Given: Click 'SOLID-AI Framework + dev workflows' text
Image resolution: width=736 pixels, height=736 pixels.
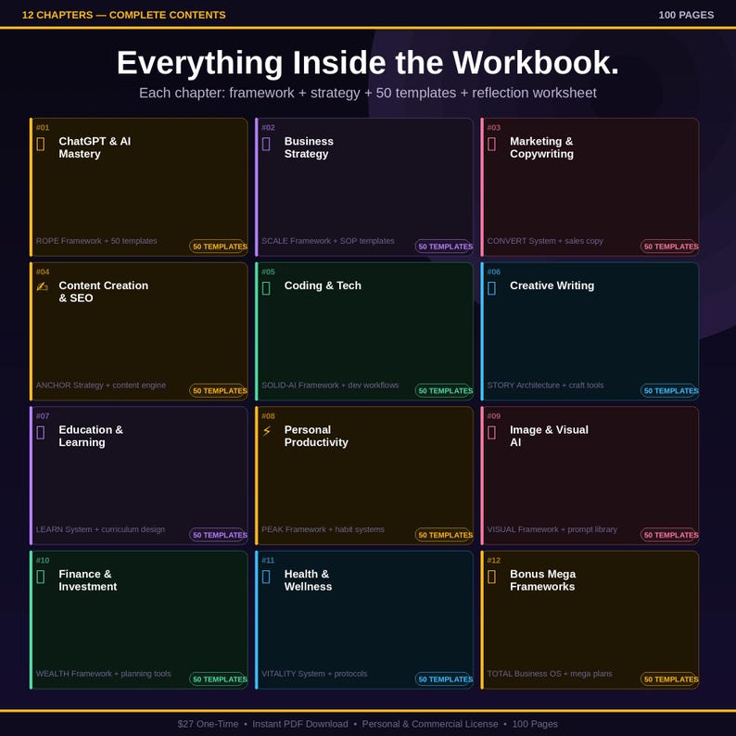Looking at the screenshot, I should pos(330,385).
